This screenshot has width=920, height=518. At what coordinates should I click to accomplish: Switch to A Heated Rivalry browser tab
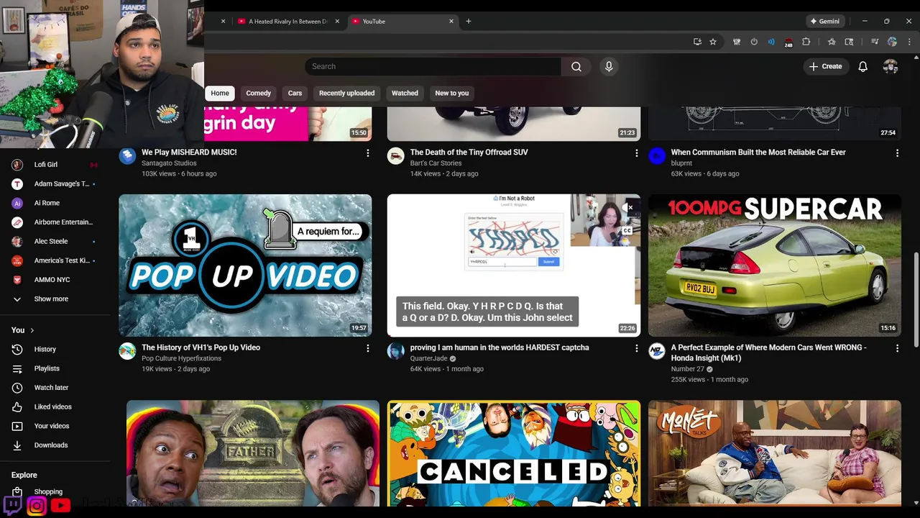[x=287, y=22]
